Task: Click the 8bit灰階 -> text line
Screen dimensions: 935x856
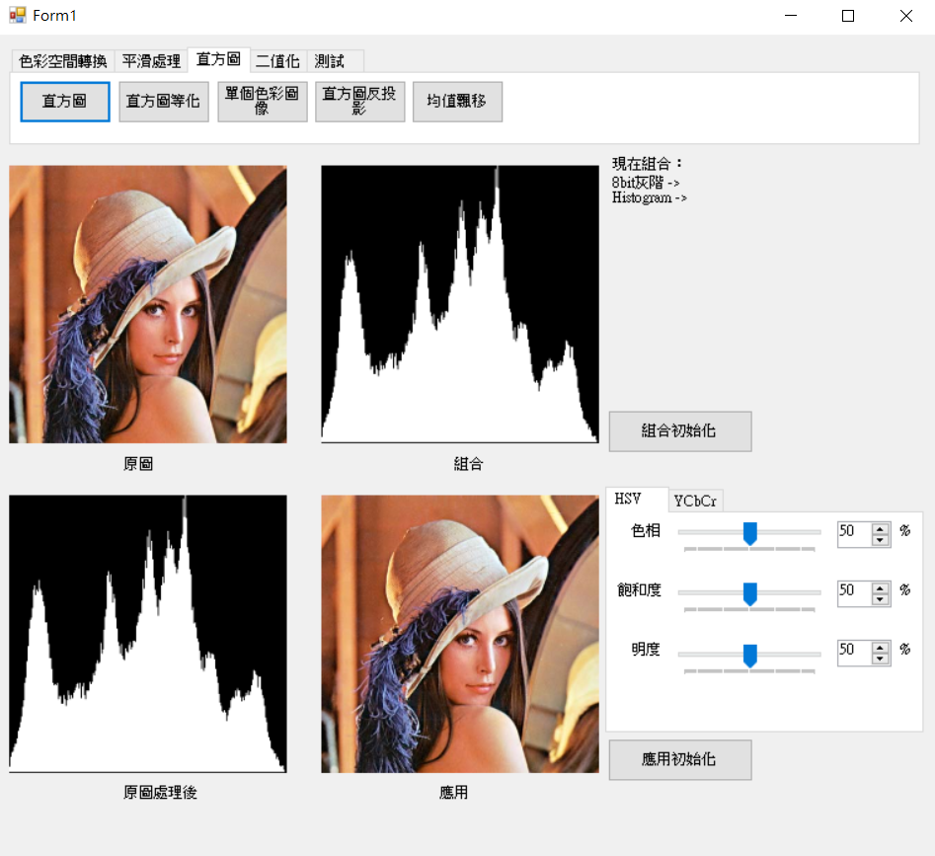Action: [645, 182]
